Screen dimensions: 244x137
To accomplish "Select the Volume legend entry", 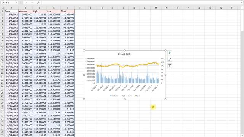I will tap(114, 96).
